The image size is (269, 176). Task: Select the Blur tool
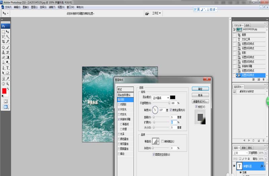pyautogui.click(x=3, y=62)
